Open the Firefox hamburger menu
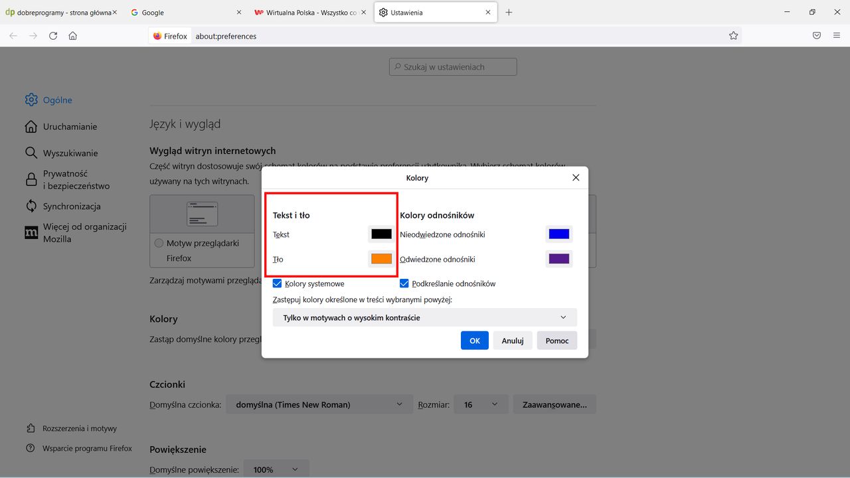The height and width of the screenshot is (478, 850). click(x=836, y=36)
